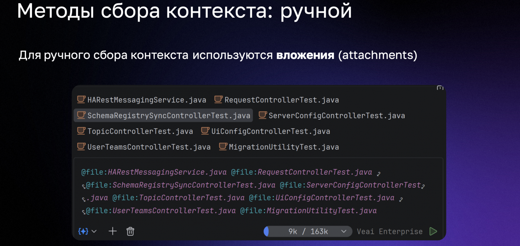Image resolution: width=520 pixels, height=246 pixels.
Task: Click the blue context usage progress indicator
Action: click(x=266, y=231)
